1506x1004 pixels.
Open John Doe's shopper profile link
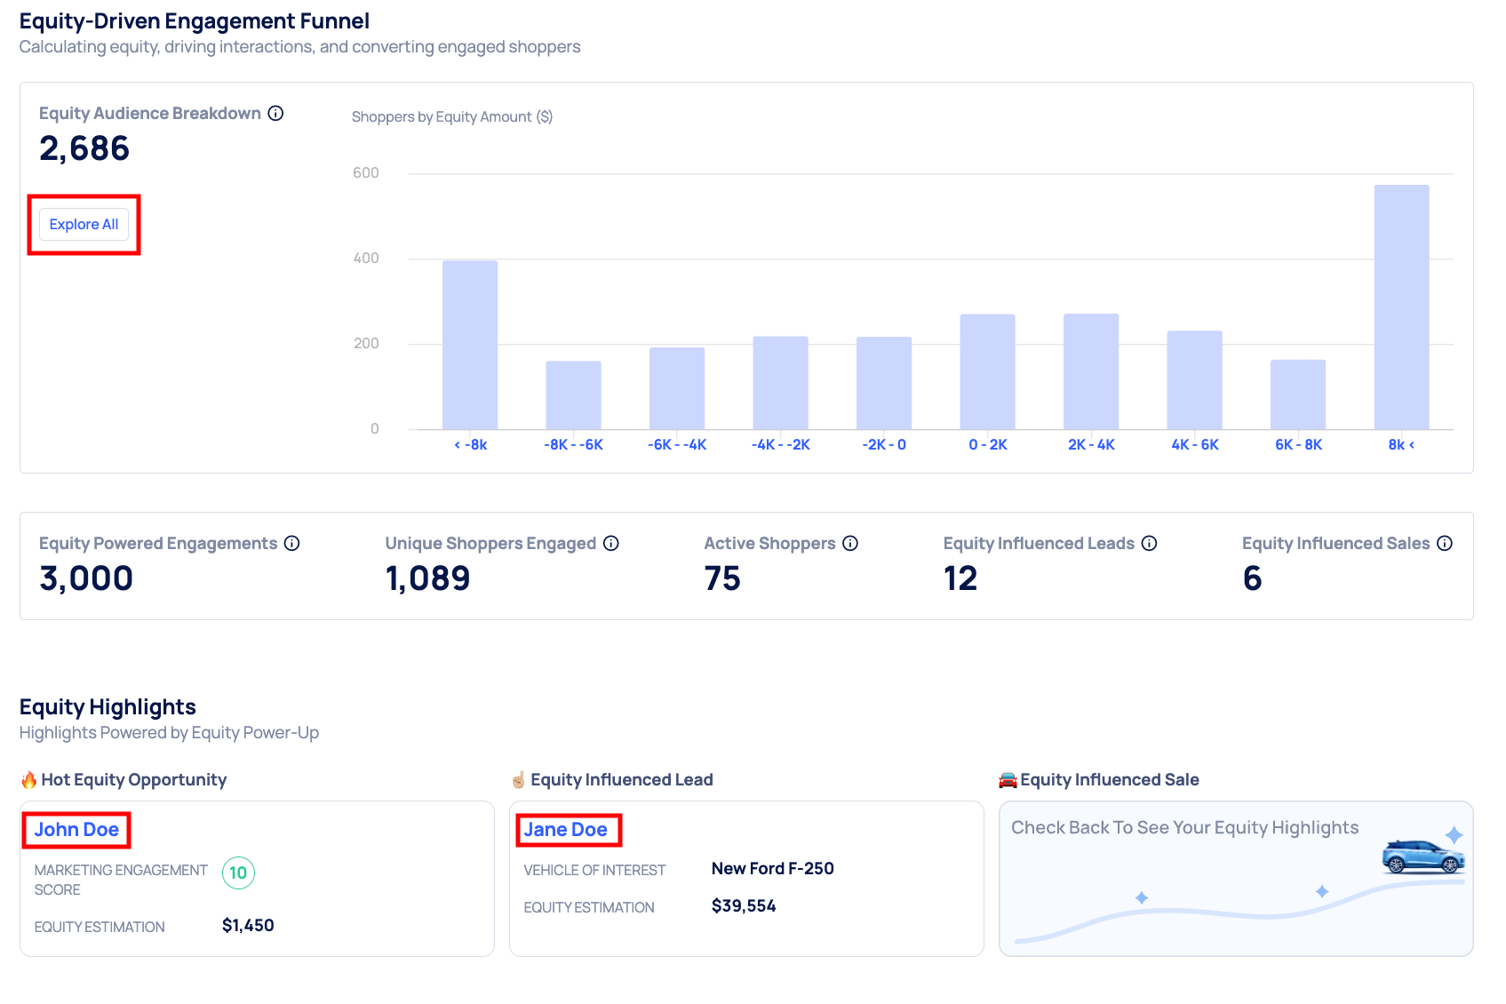click(x=76, y=830)
